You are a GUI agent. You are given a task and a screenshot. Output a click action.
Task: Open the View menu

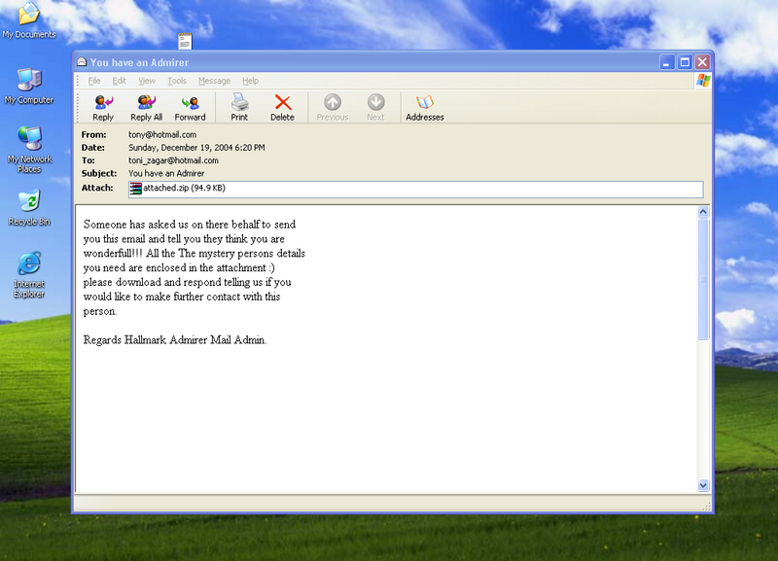147,81
